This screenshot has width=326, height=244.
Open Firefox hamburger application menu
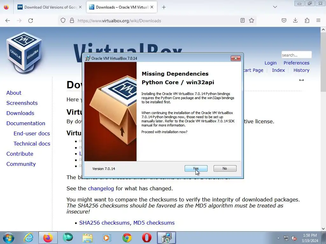point(318,20)
